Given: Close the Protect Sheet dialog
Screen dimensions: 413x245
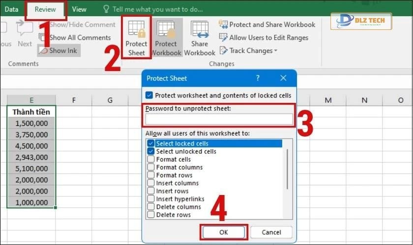Looking at the screenshot, I should click(x=283, y=78).
